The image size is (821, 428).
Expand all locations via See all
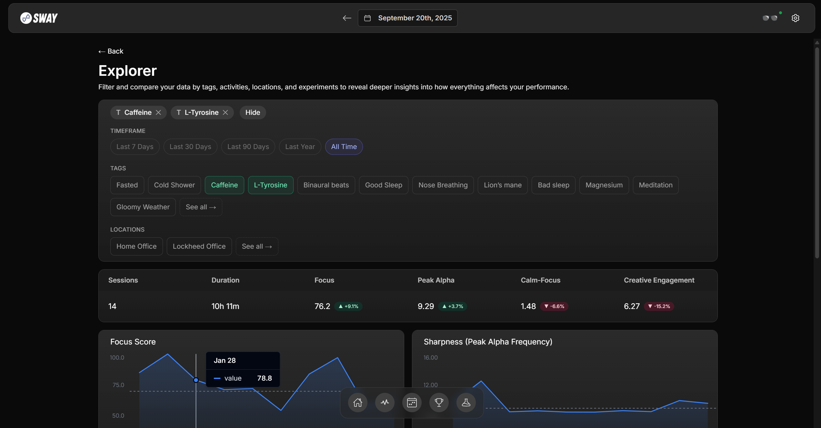pos(257,246)
